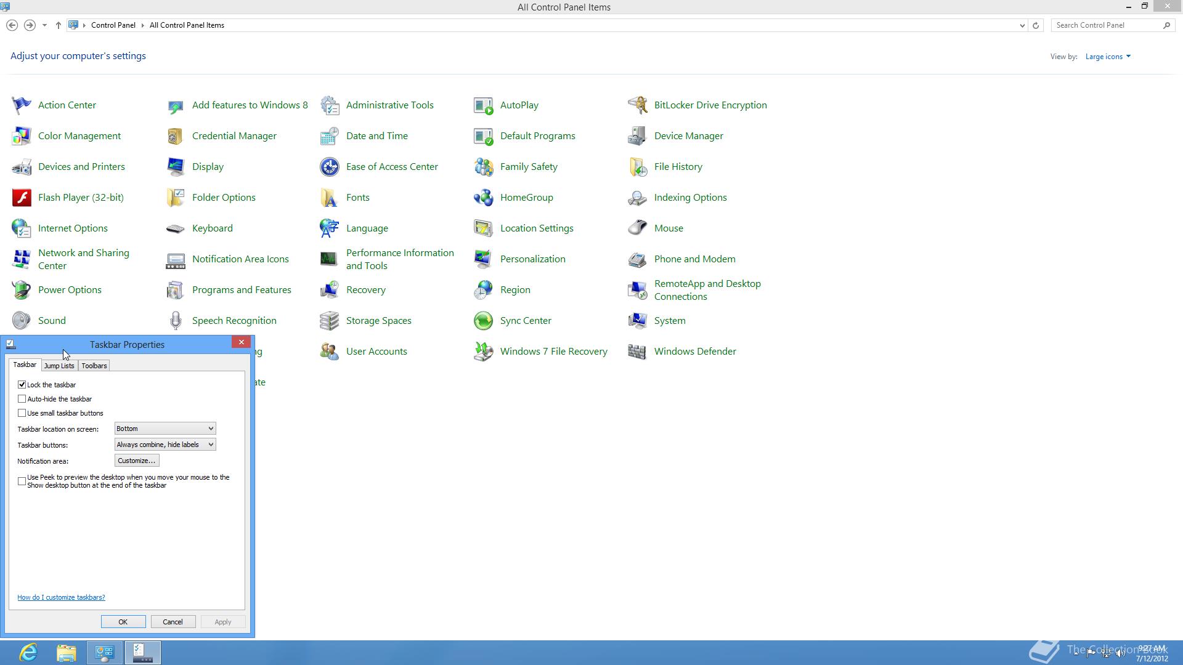Open the Internet Options globe icon

(22, 228)
